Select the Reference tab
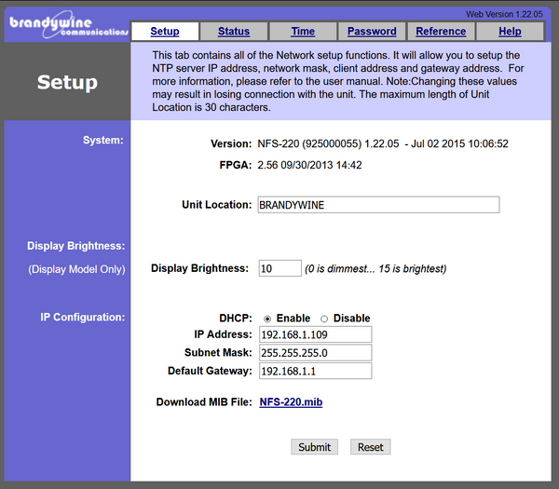The width and height of the screenshot is (559, 489). pyautogui.click(x=441, y=32)
